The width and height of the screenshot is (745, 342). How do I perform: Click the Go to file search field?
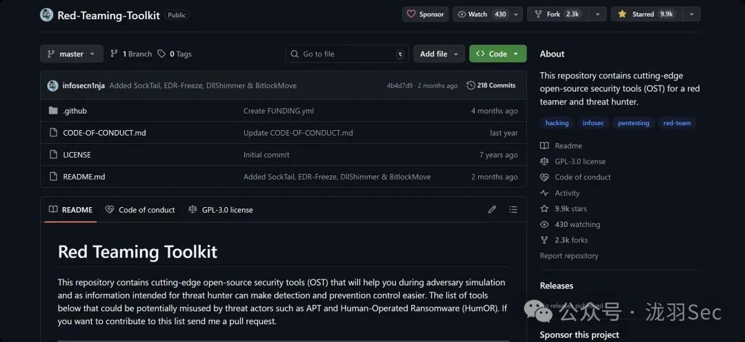pyautogui.click(x=347, y=54)
